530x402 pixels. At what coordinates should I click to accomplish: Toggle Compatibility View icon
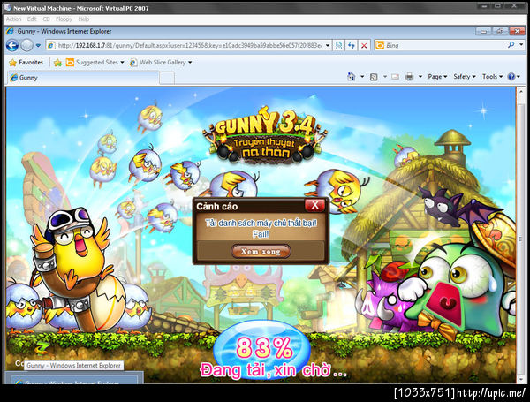tap(338, 45)
